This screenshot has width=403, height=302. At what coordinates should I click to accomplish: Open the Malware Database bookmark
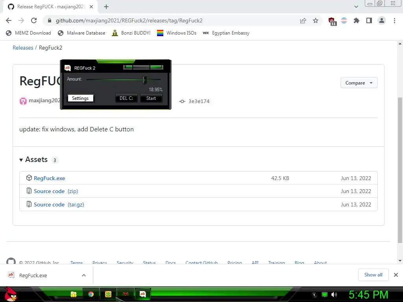pos(81,33)
